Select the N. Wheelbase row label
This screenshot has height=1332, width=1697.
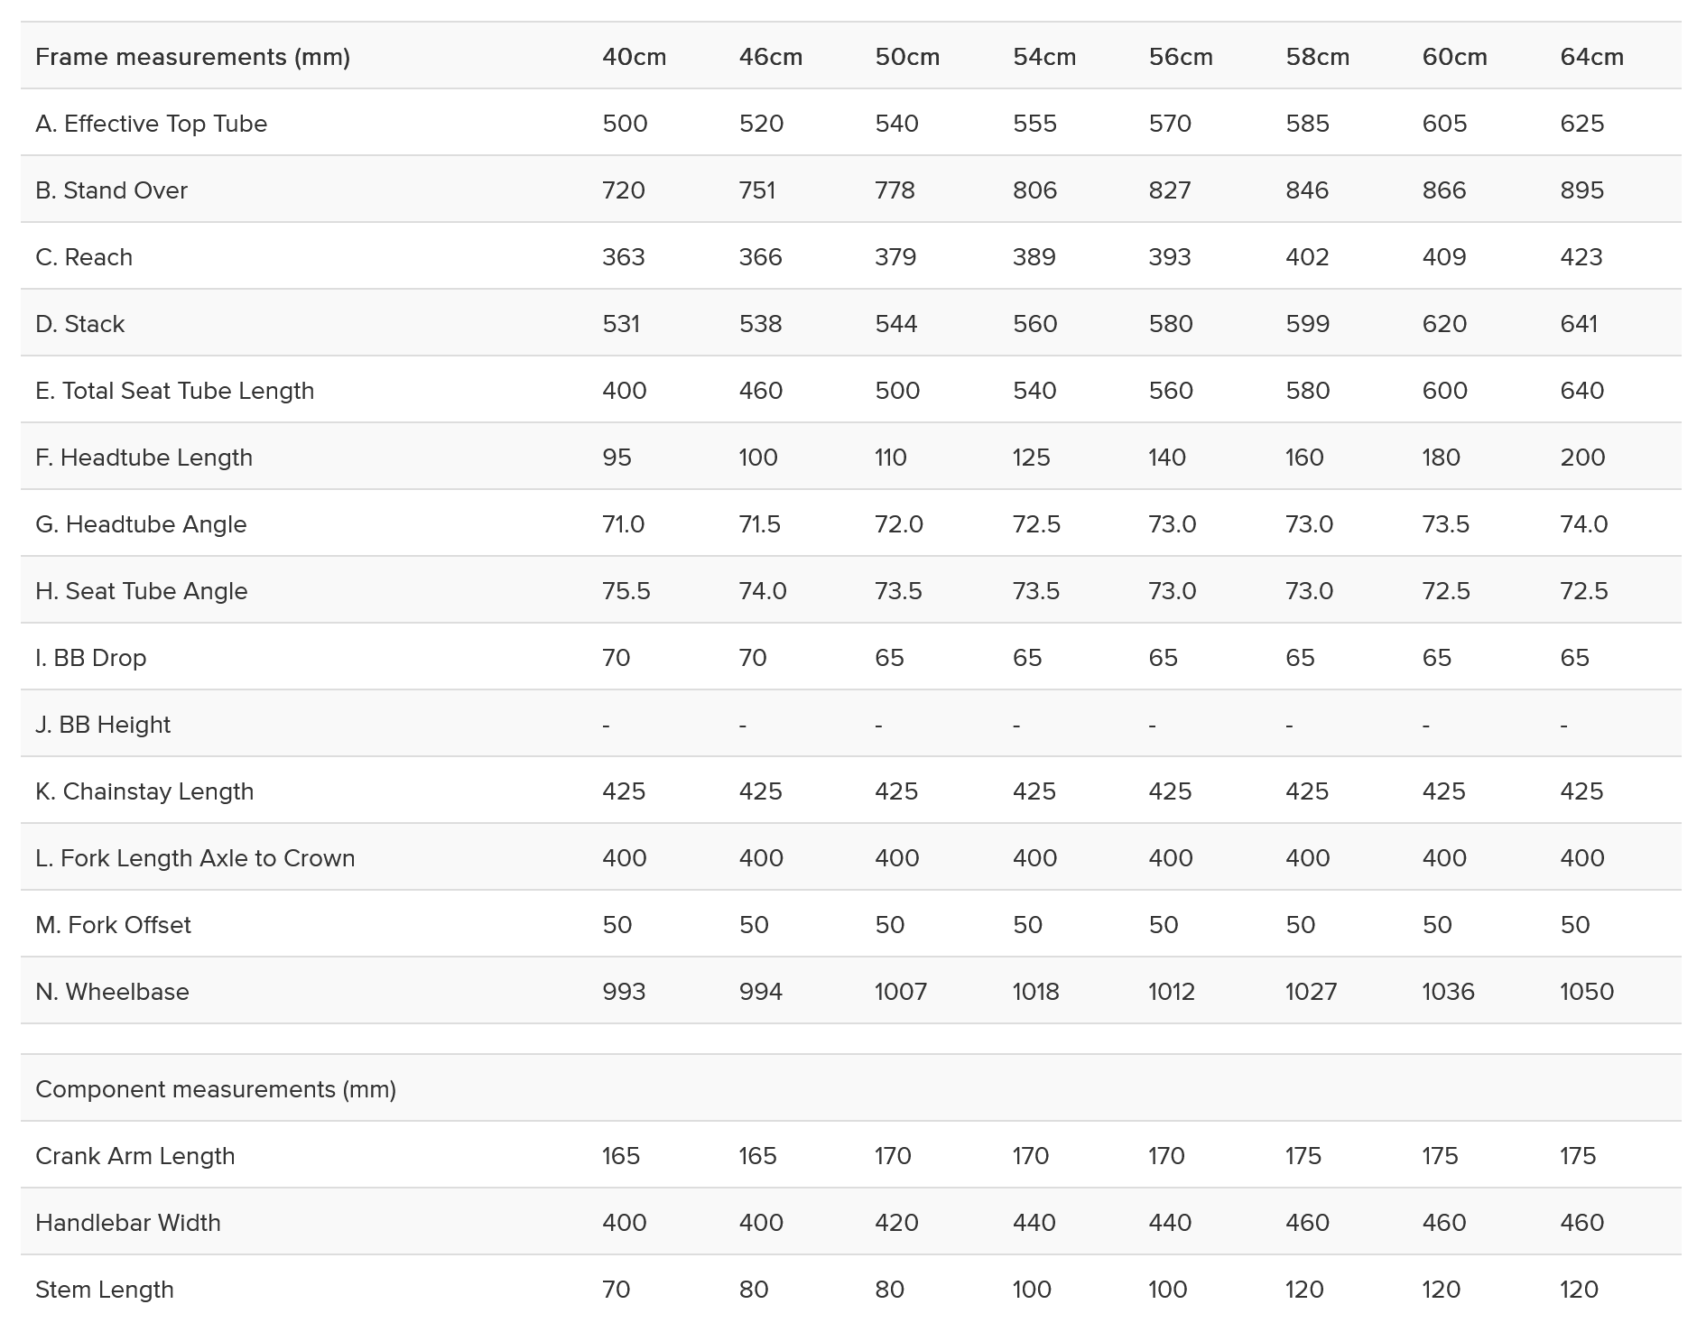(x=112, y=992)
